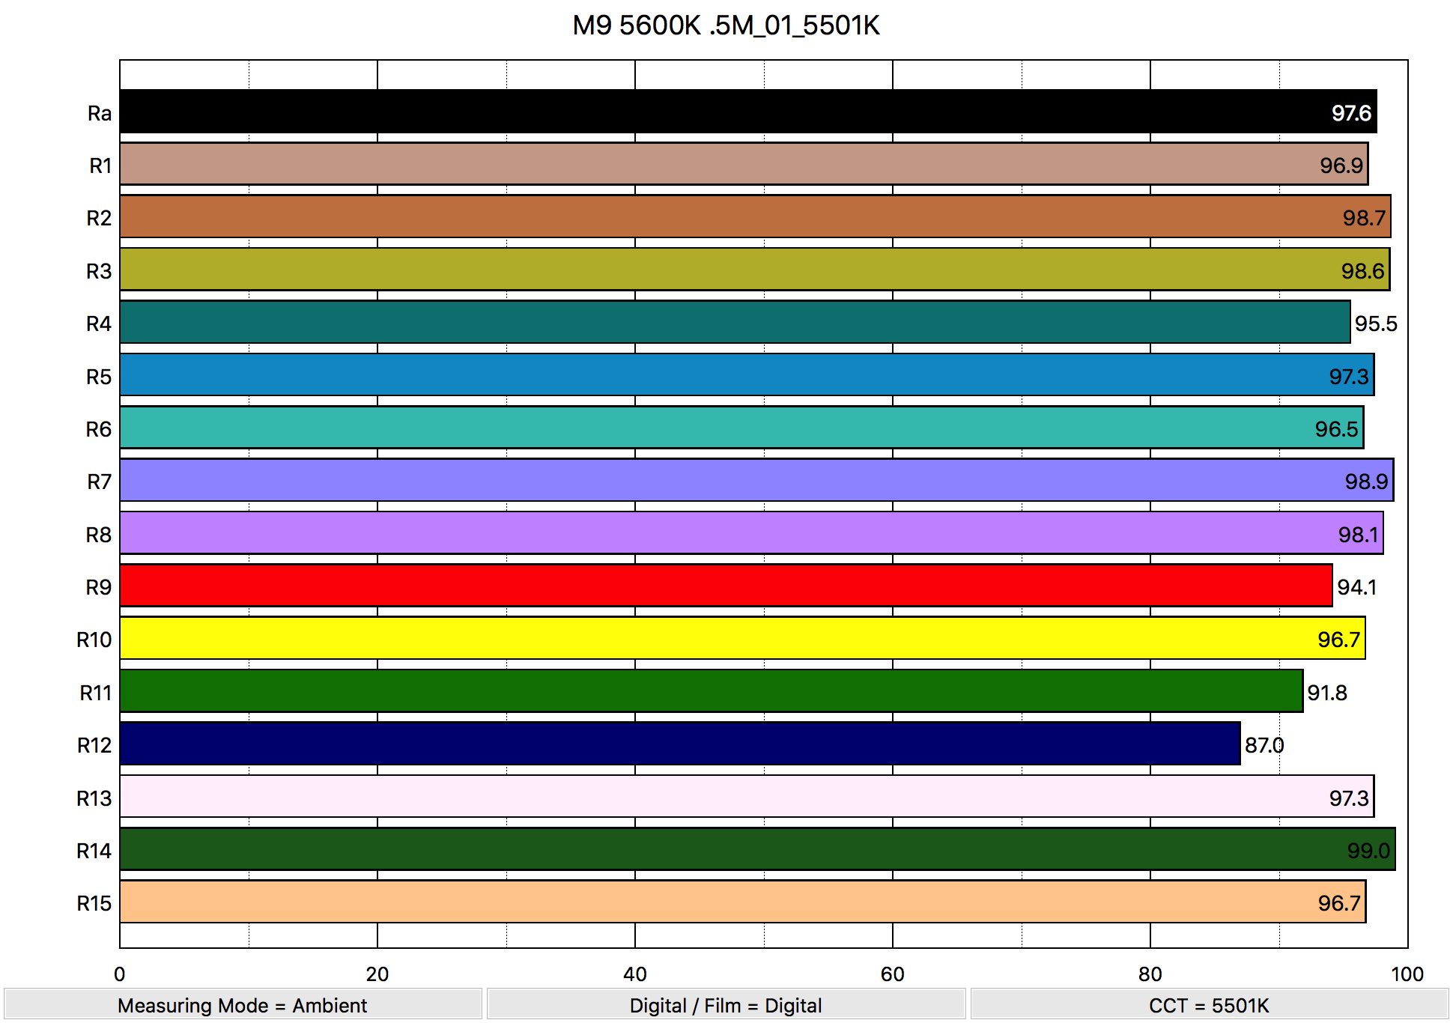Viewport: 1453px width, 1023px height.
Task: Click the Digital / Film = Digital button
Action: [726, 1005]
